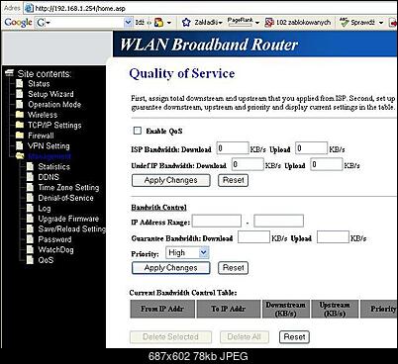Open the WatchDog page link
398x364 pixels.
(x=55, y=249)
